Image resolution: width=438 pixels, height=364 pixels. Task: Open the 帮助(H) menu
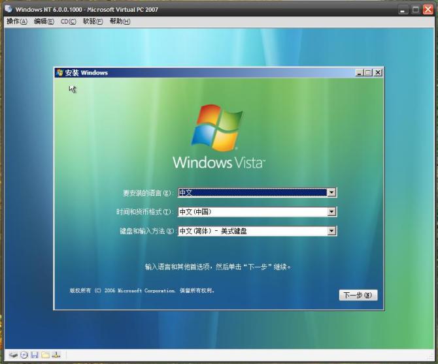(120, 22)
